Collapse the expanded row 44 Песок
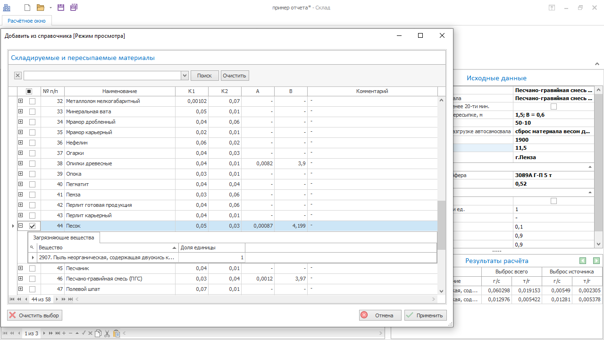 tap(20, 226)
